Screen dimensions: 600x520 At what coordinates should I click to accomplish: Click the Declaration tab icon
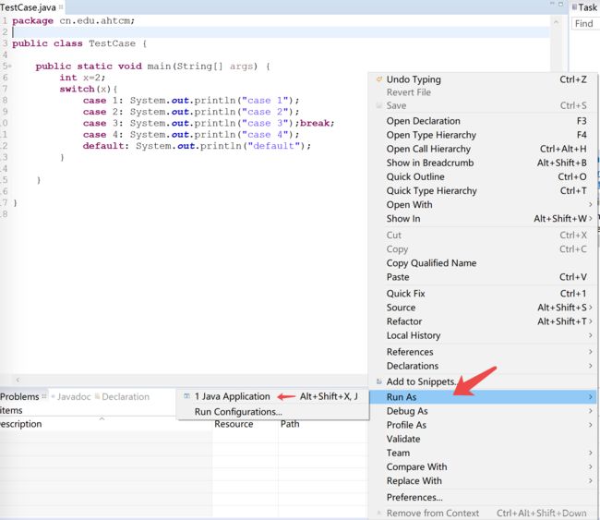(97, 396)
